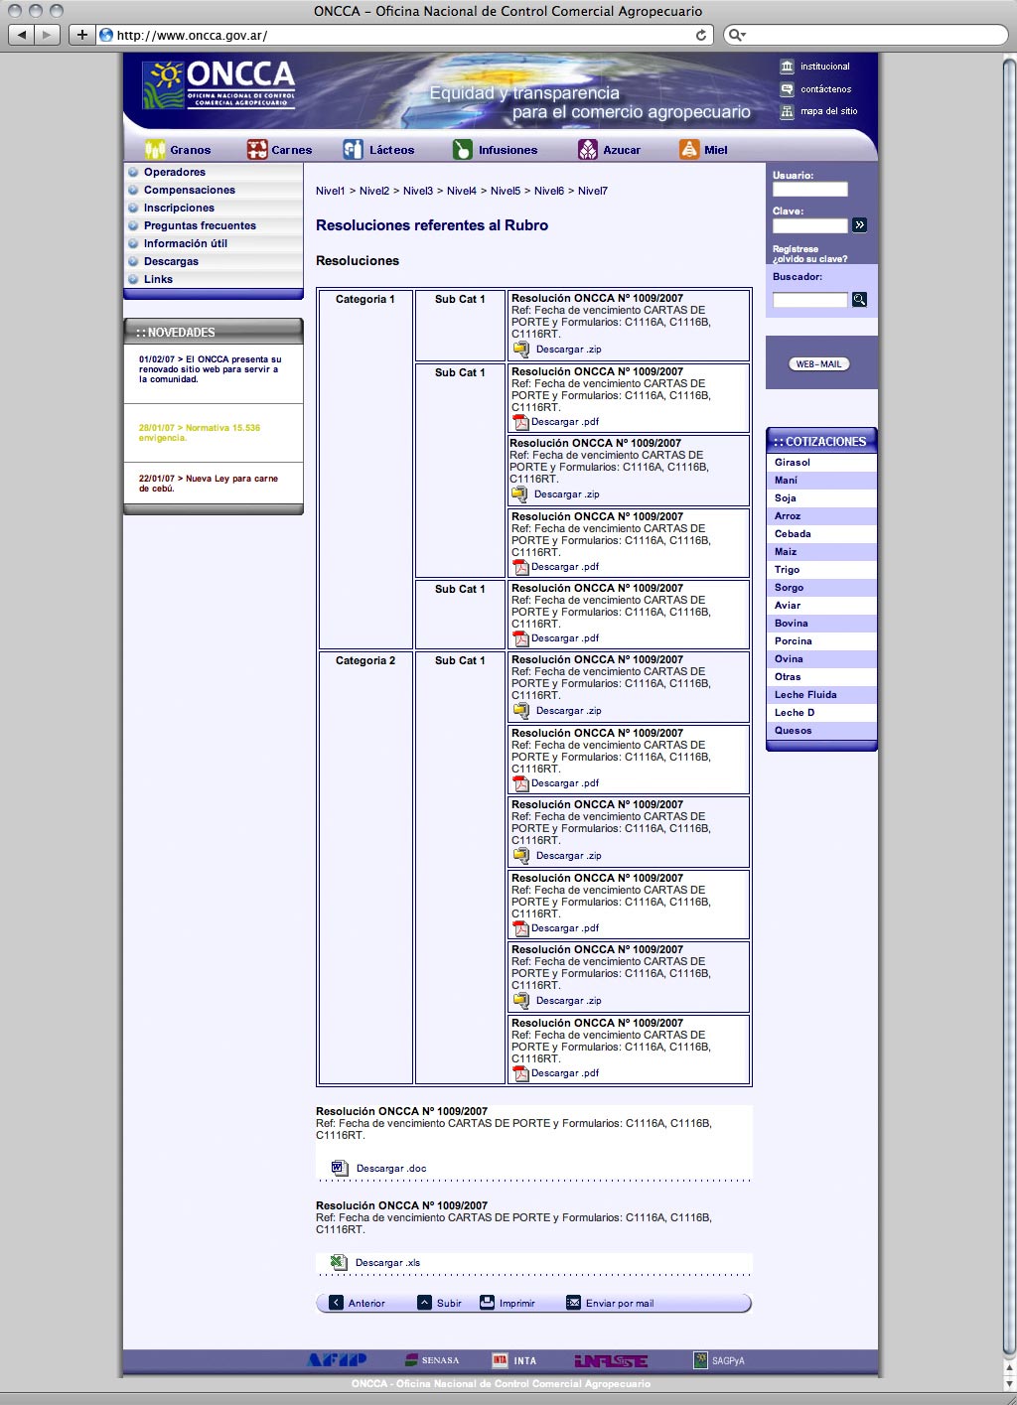1017x1405 pixels.
Task: Click the Descargar .xls link
Action: [x=387, y=1262]
